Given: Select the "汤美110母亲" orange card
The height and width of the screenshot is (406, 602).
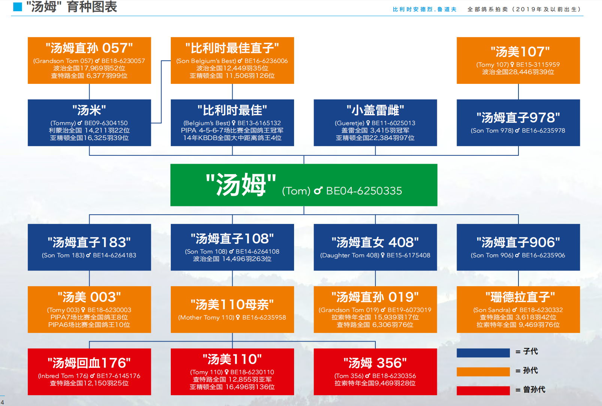Looking at the screenshot, I should click(232, 309).
